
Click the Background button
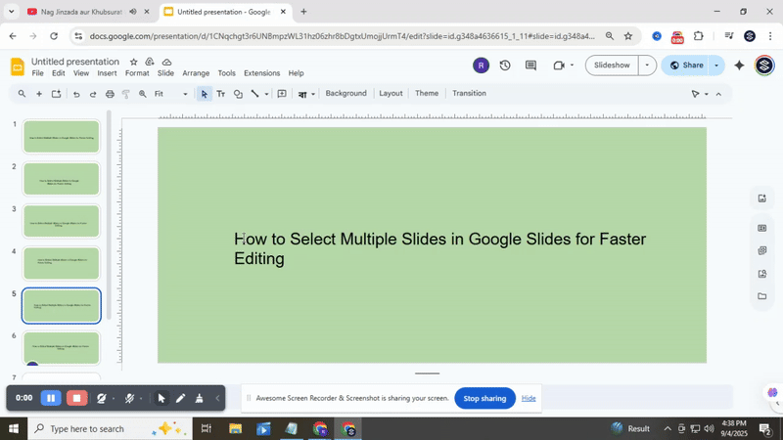346,93
